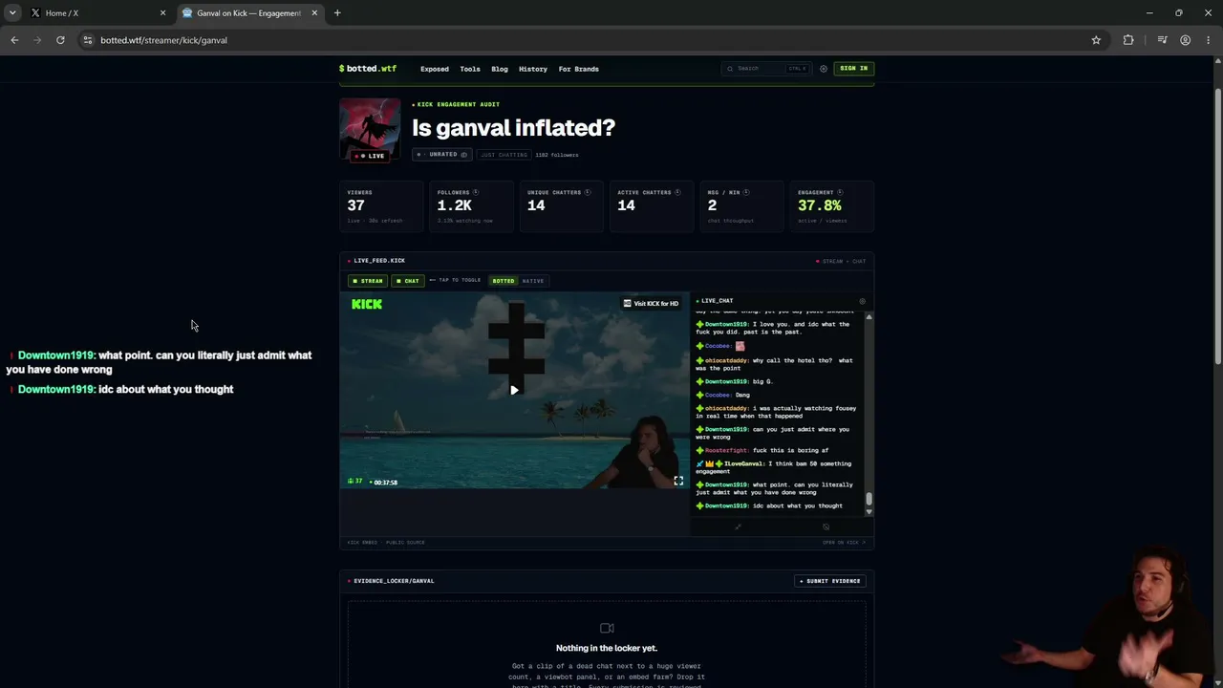Open the History nav item
This screenshot has width=1223, height=688.
click(x=533, y=69)
